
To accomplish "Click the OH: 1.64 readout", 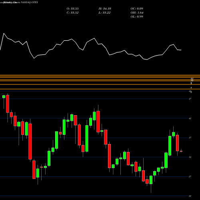I will tap(137, 13).
